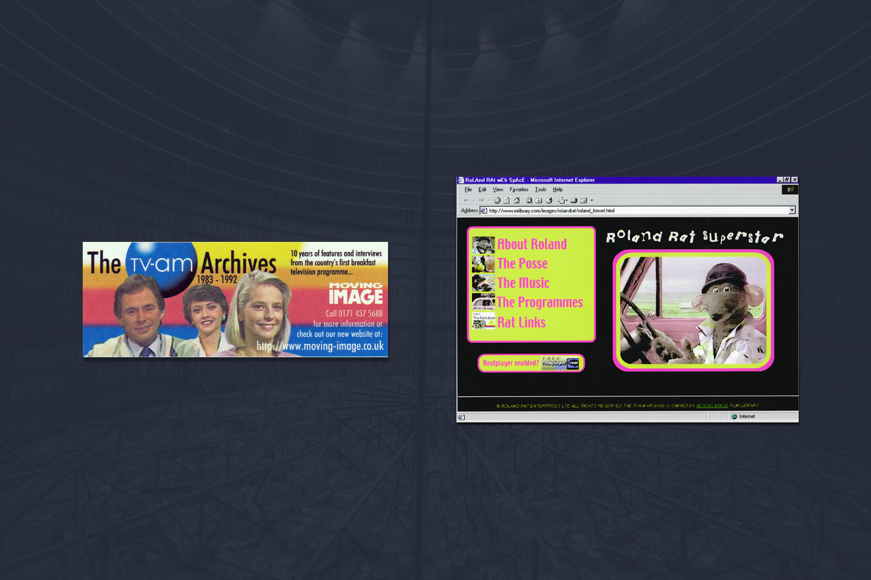The height and width of the screenshot is (580, 871).
Task: Click the Roland Rat driving picture
Action: click(x=693, y=310)
